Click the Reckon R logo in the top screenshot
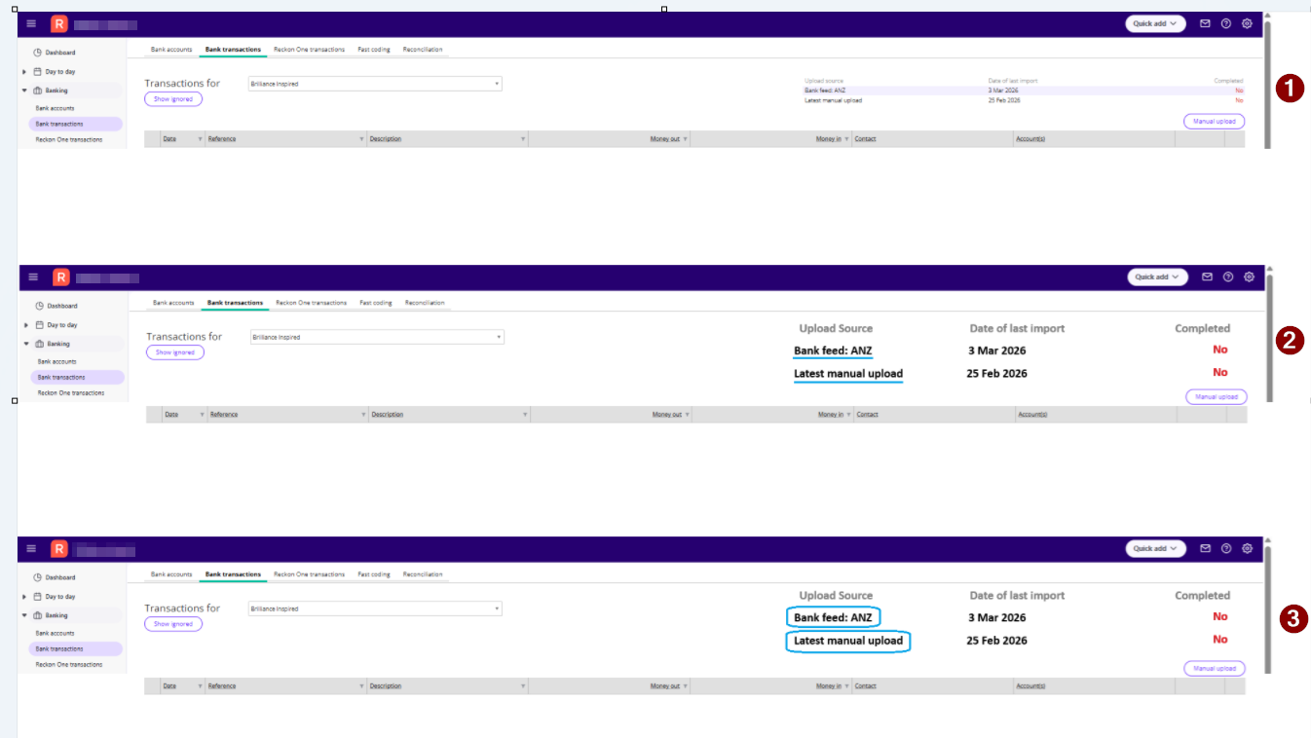Image resolution: width=1311 pixels, height=738 pixels. click(x=58, y=23)
